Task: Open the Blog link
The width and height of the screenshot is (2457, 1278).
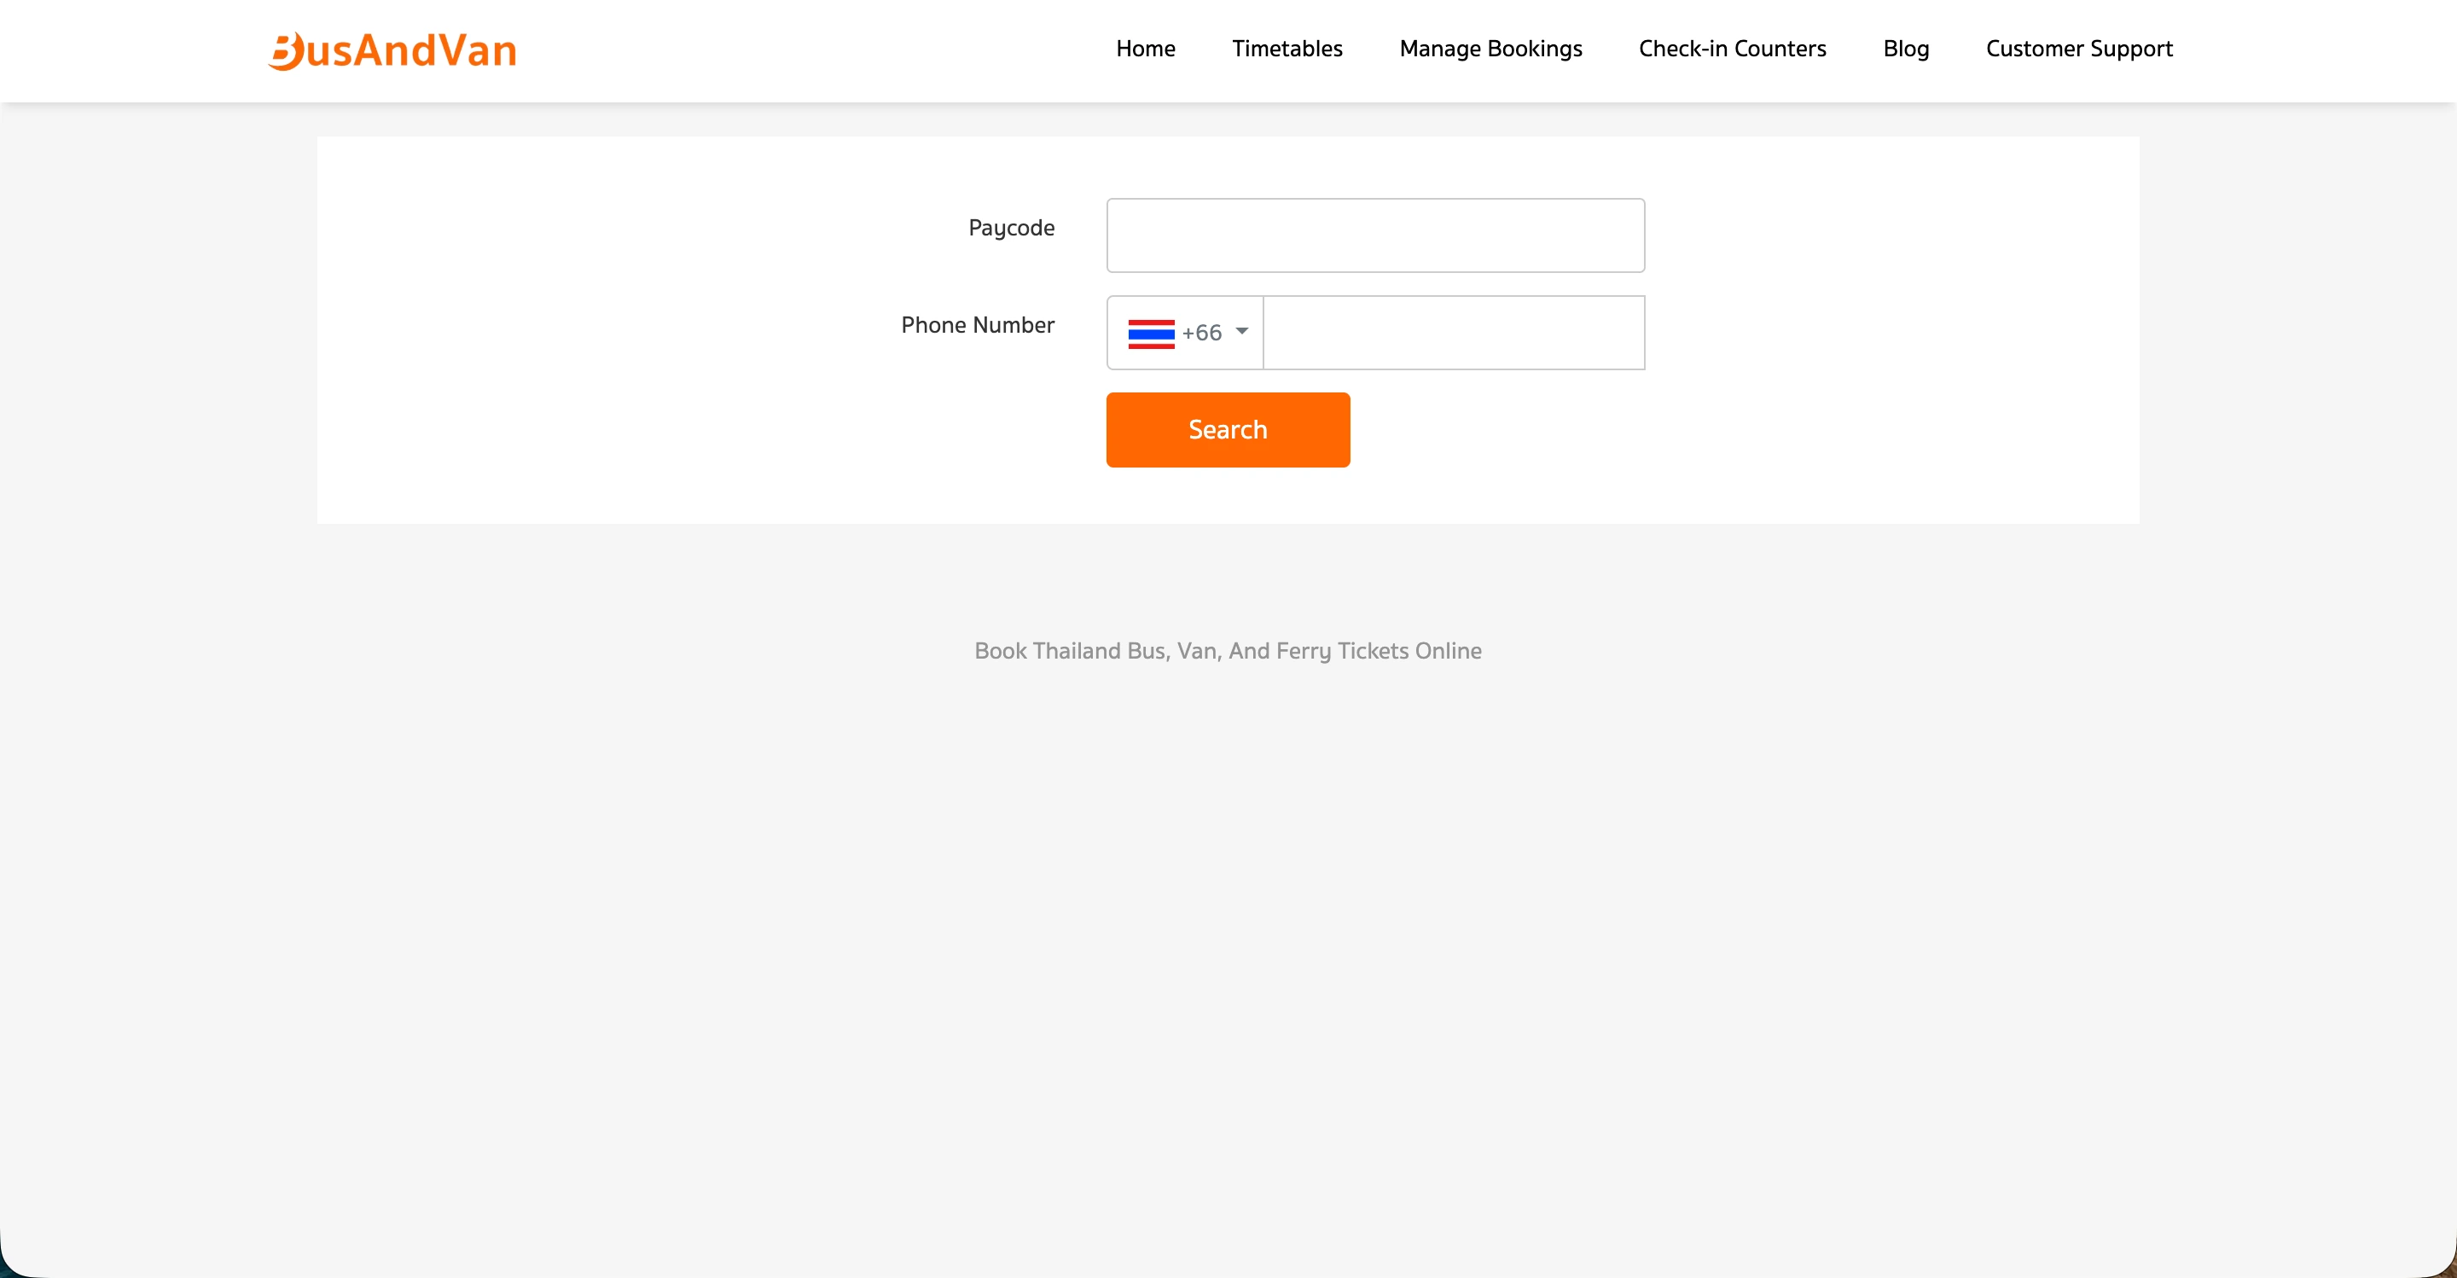Action: click(x=1906, y=49)
